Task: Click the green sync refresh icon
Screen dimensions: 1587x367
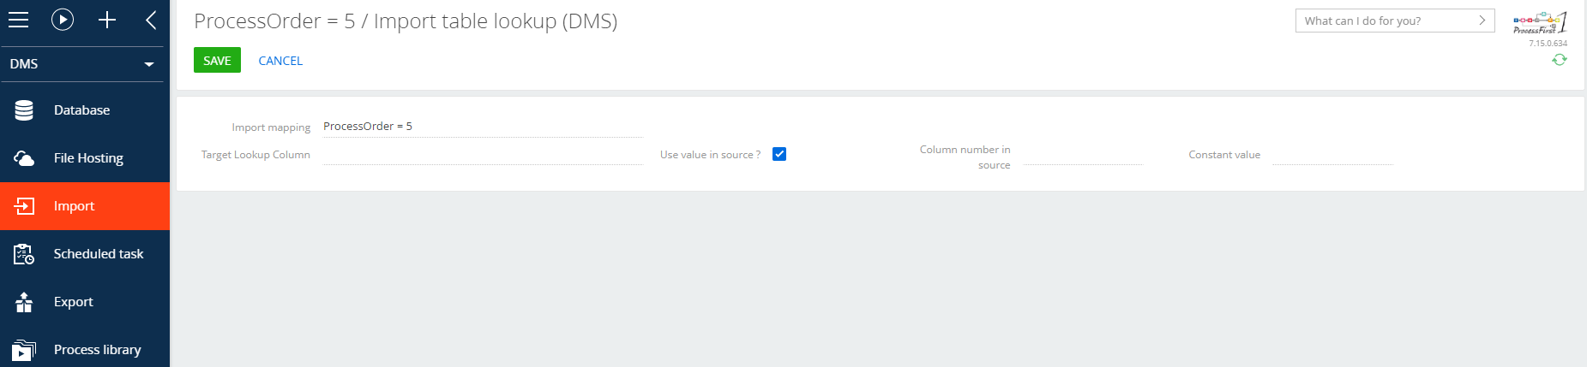Action: pyautogui.click(x=1560, y=60)
